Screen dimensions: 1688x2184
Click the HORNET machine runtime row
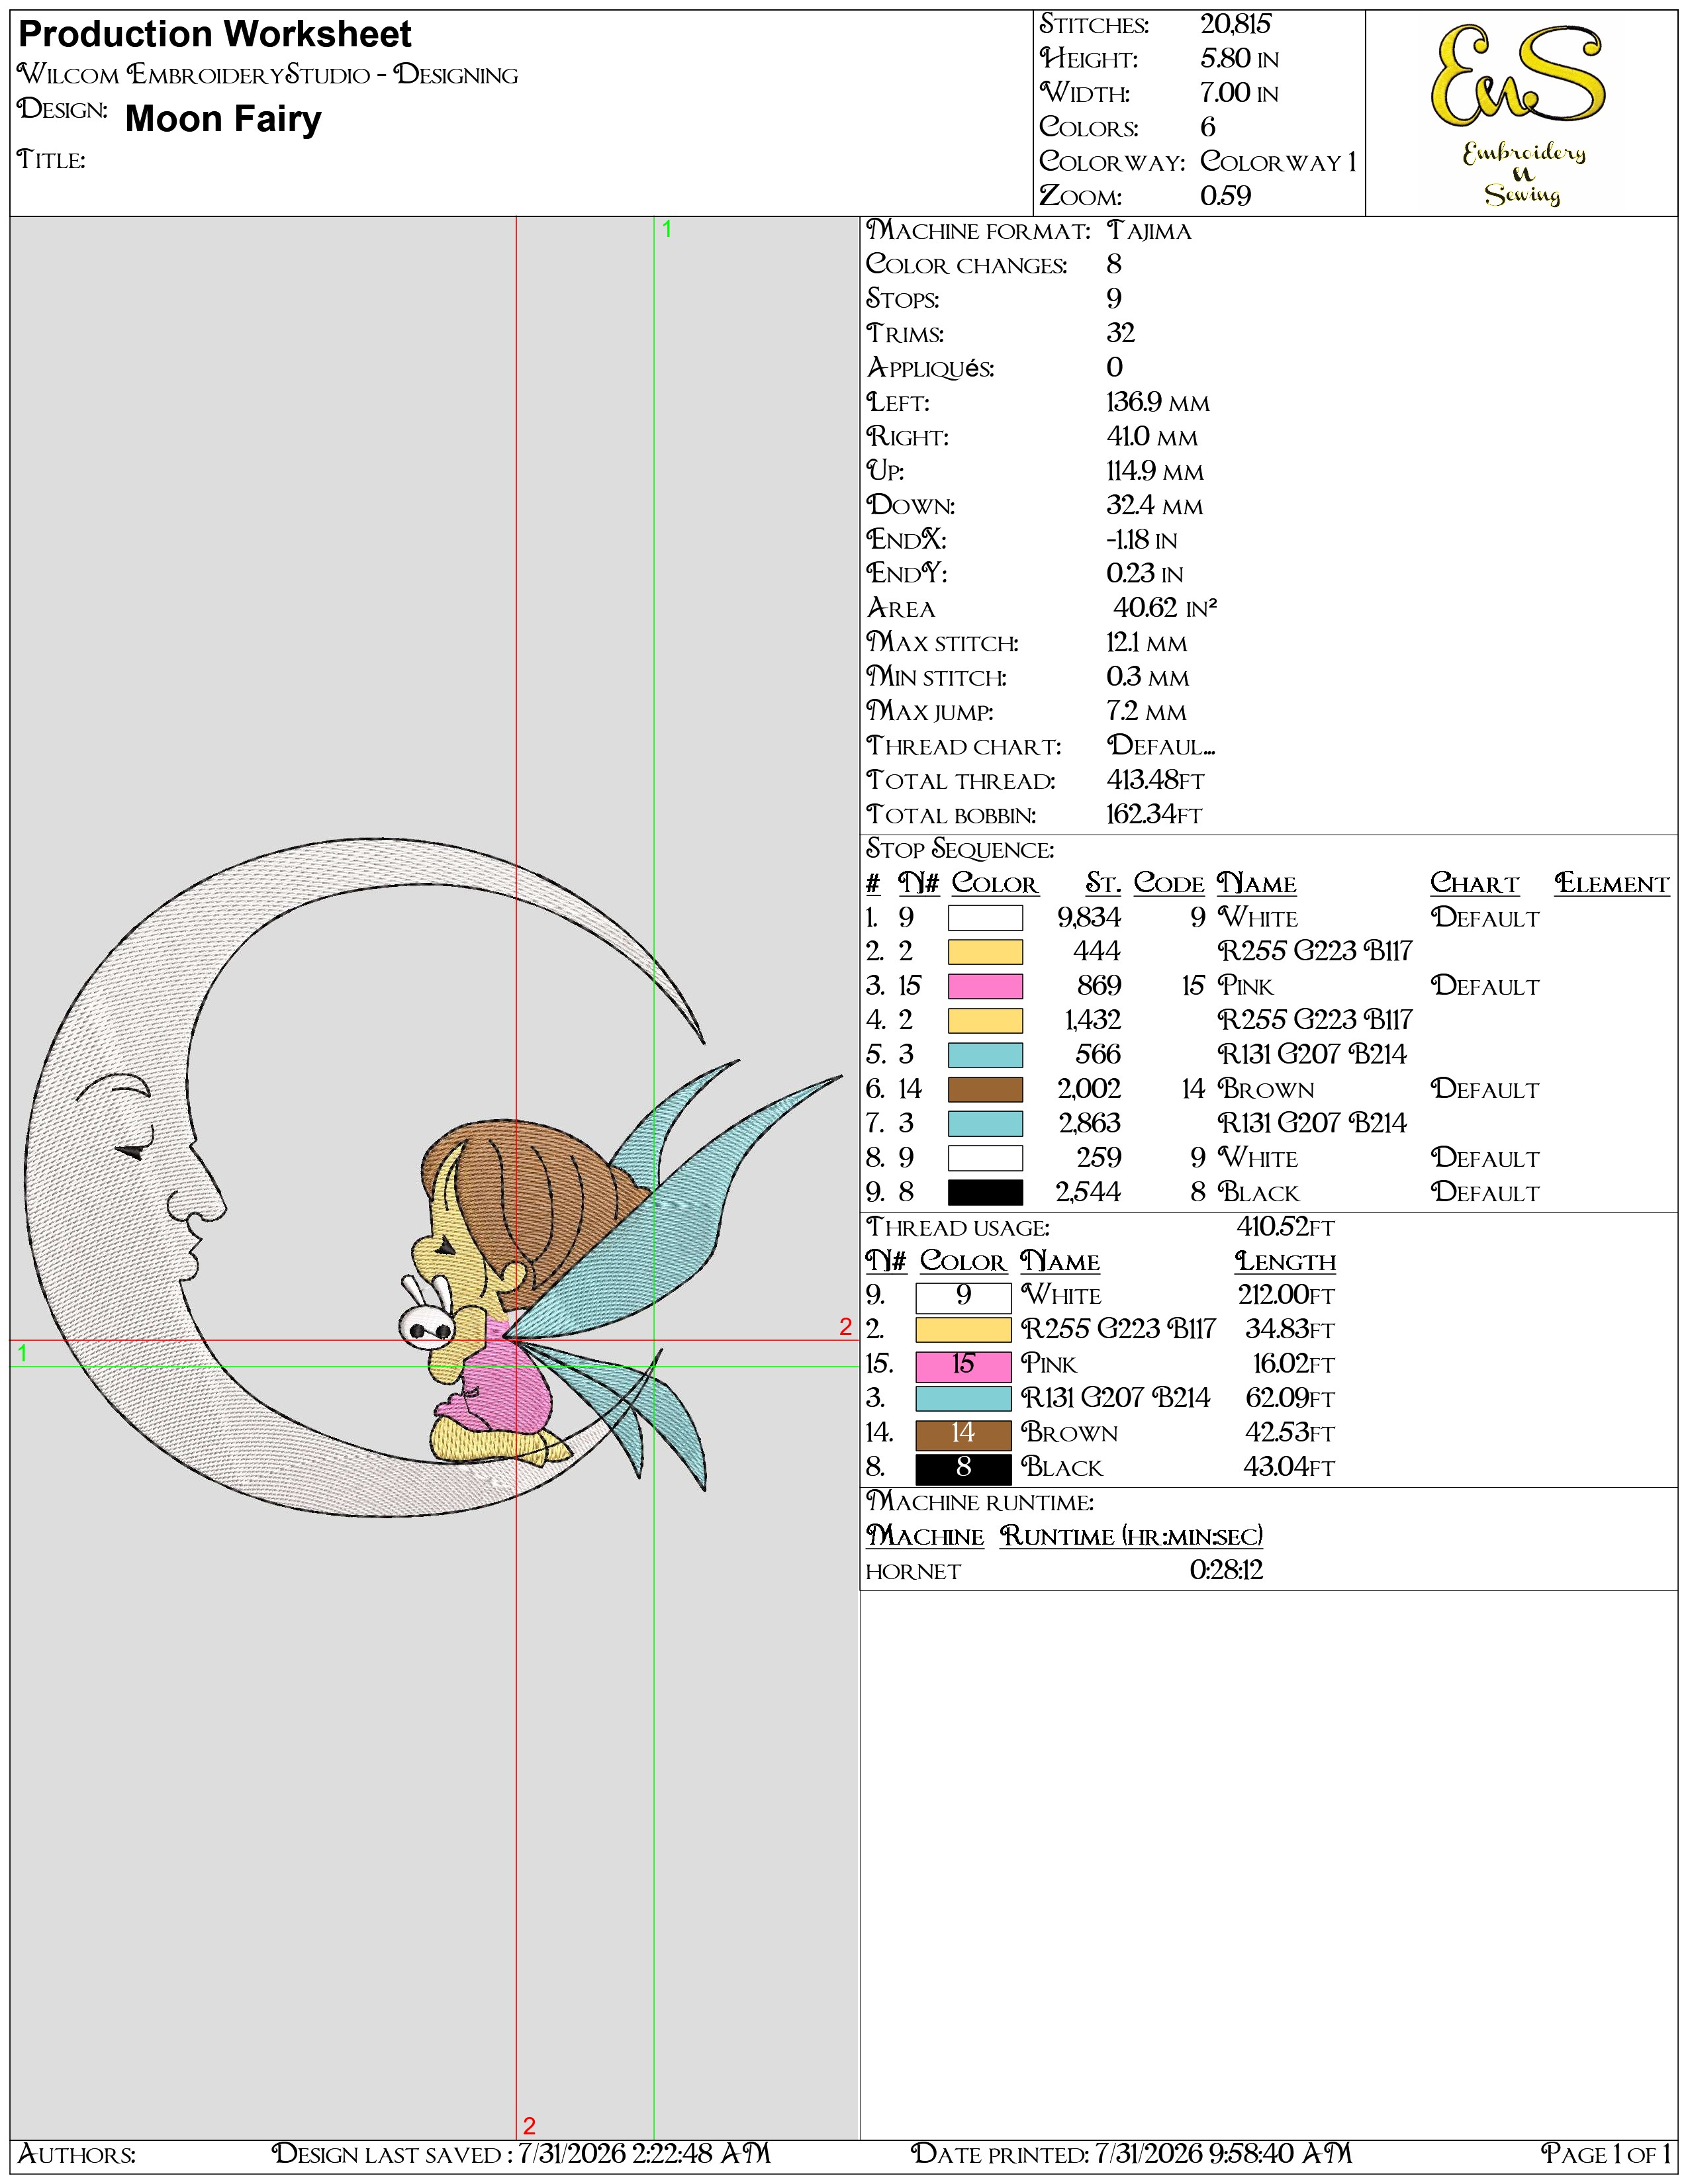coord(1064,1571)
